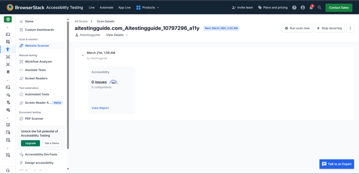Click the Screen Readers sidebar icon
This screenshot has width=359, height=174.
[x=21, y=79]
